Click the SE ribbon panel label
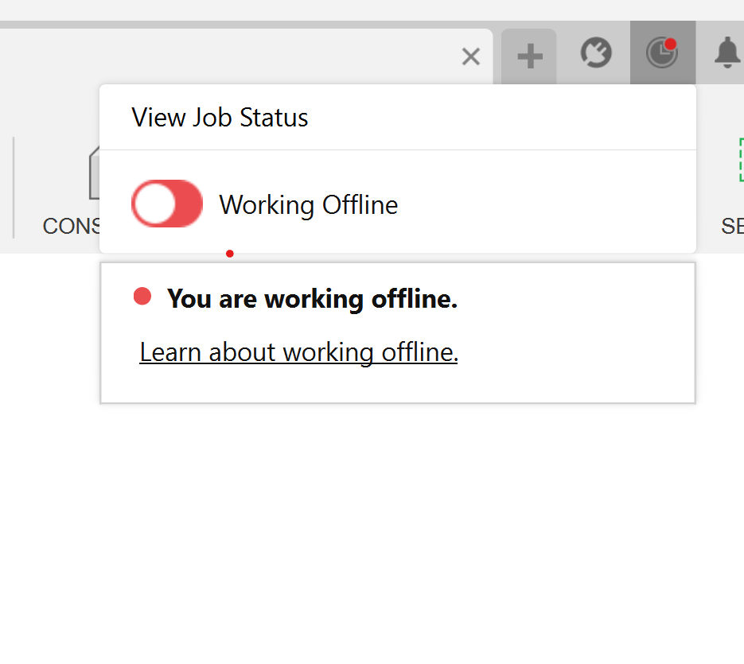Screen dimensions: 744x664 732,226
